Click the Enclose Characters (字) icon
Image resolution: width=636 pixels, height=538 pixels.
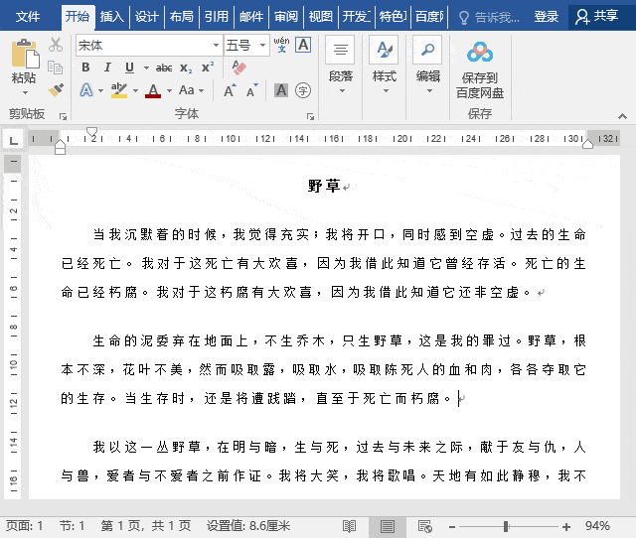point(303,90)
